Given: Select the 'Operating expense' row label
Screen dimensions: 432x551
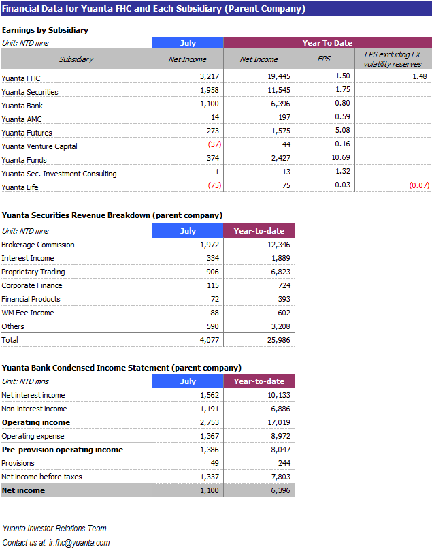Looking at the screenshot, I should point(33,436).
